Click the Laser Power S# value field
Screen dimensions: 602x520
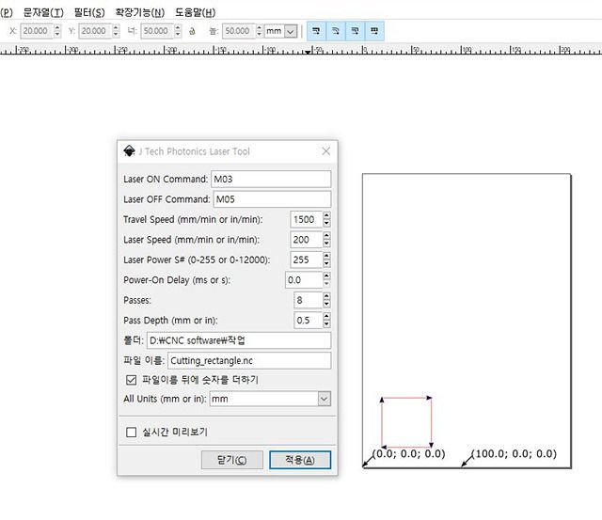click(x=306, y=260)
